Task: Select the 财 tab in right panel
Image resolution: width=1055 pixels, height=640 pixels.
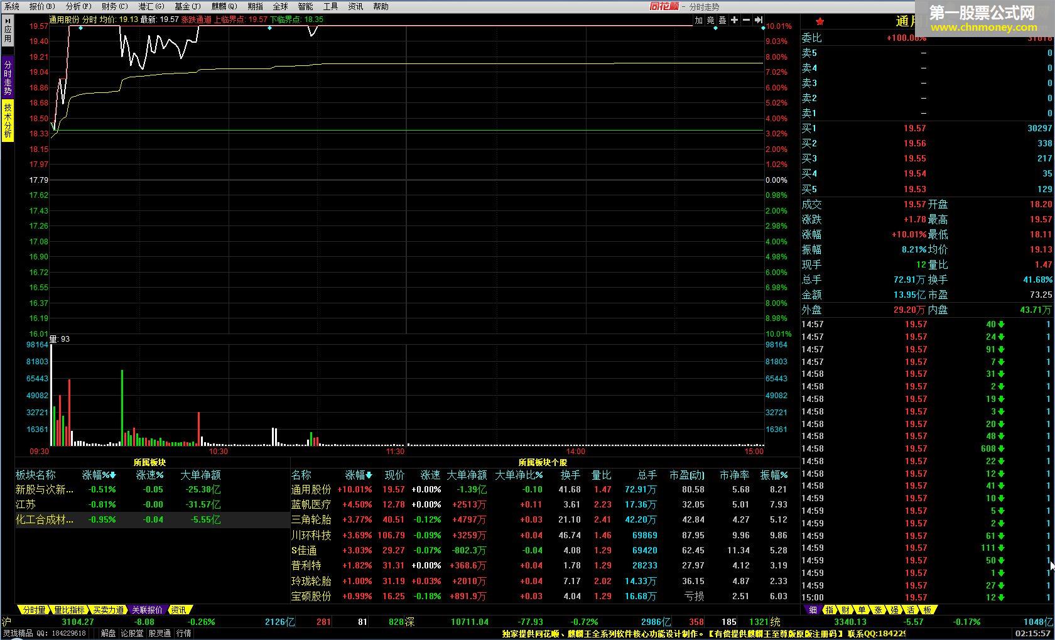Action: [x=846, y=610]
